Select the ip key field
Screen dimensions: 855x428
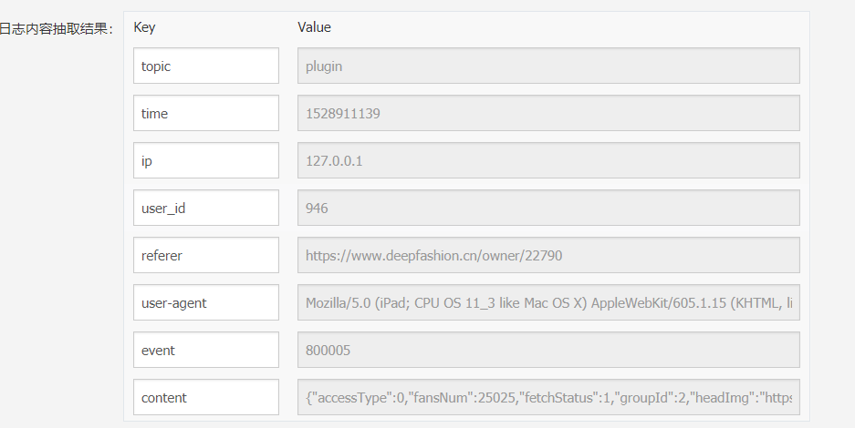[205, 160]
